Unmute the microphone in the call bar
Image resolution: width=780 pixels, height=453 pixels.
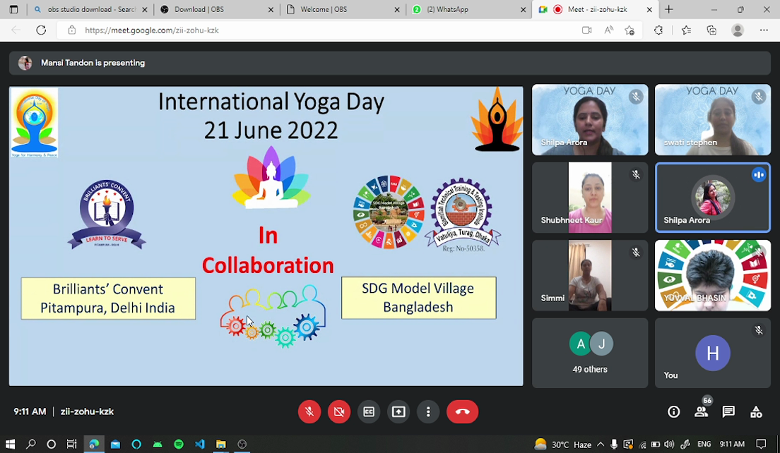309,412
